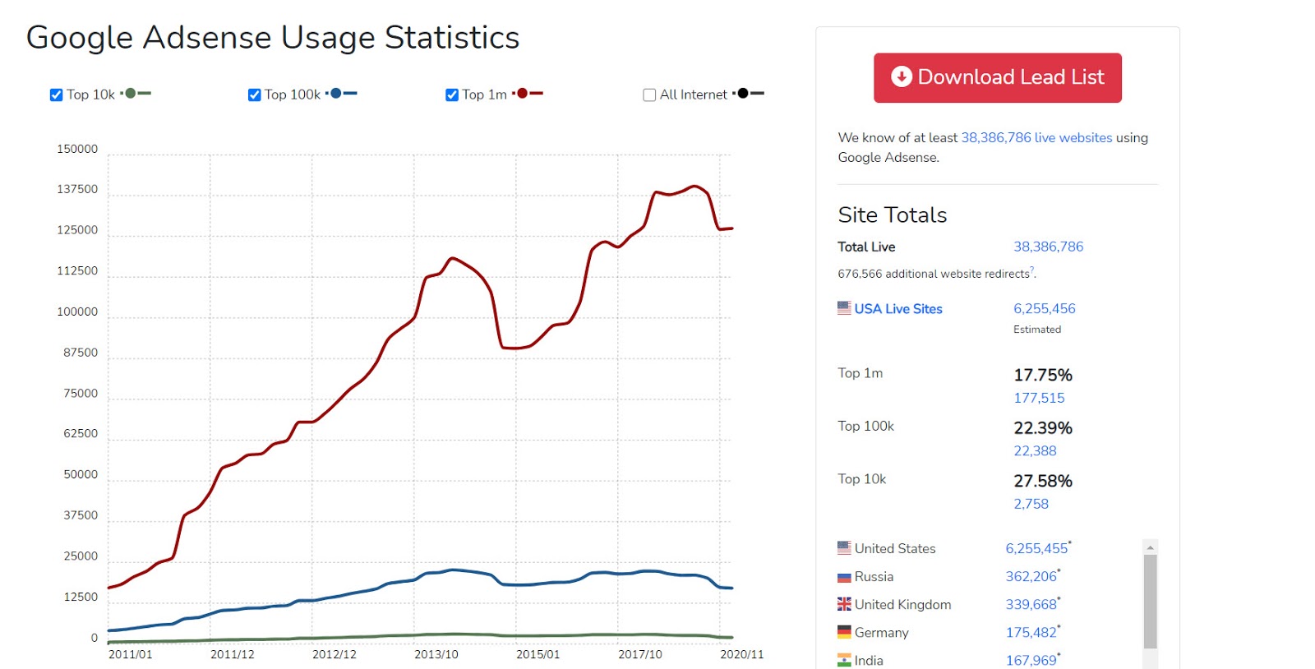Open the Top 1m 177,515 sites link

coord(1039,398)
